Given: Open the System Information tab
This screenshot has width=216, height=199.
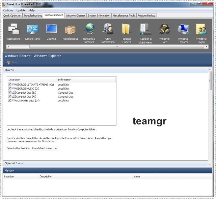Looking at the screenshot, I should click(99, 15).
